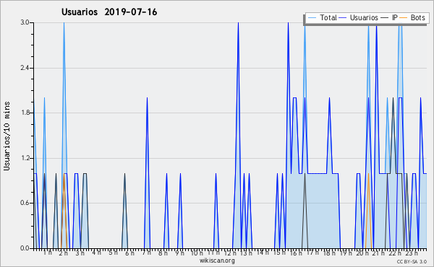This screenshot has width=434, height=267.
Task: Click the y-axis value 2.4
Action: (x=25, y=68)
